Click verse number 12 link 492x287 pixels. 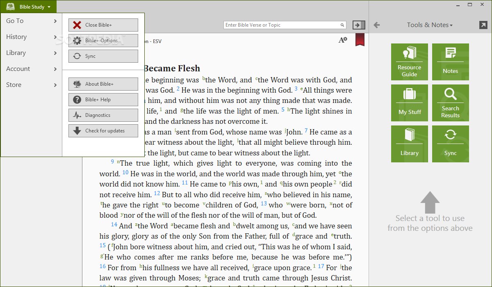[x=157, y=194]
